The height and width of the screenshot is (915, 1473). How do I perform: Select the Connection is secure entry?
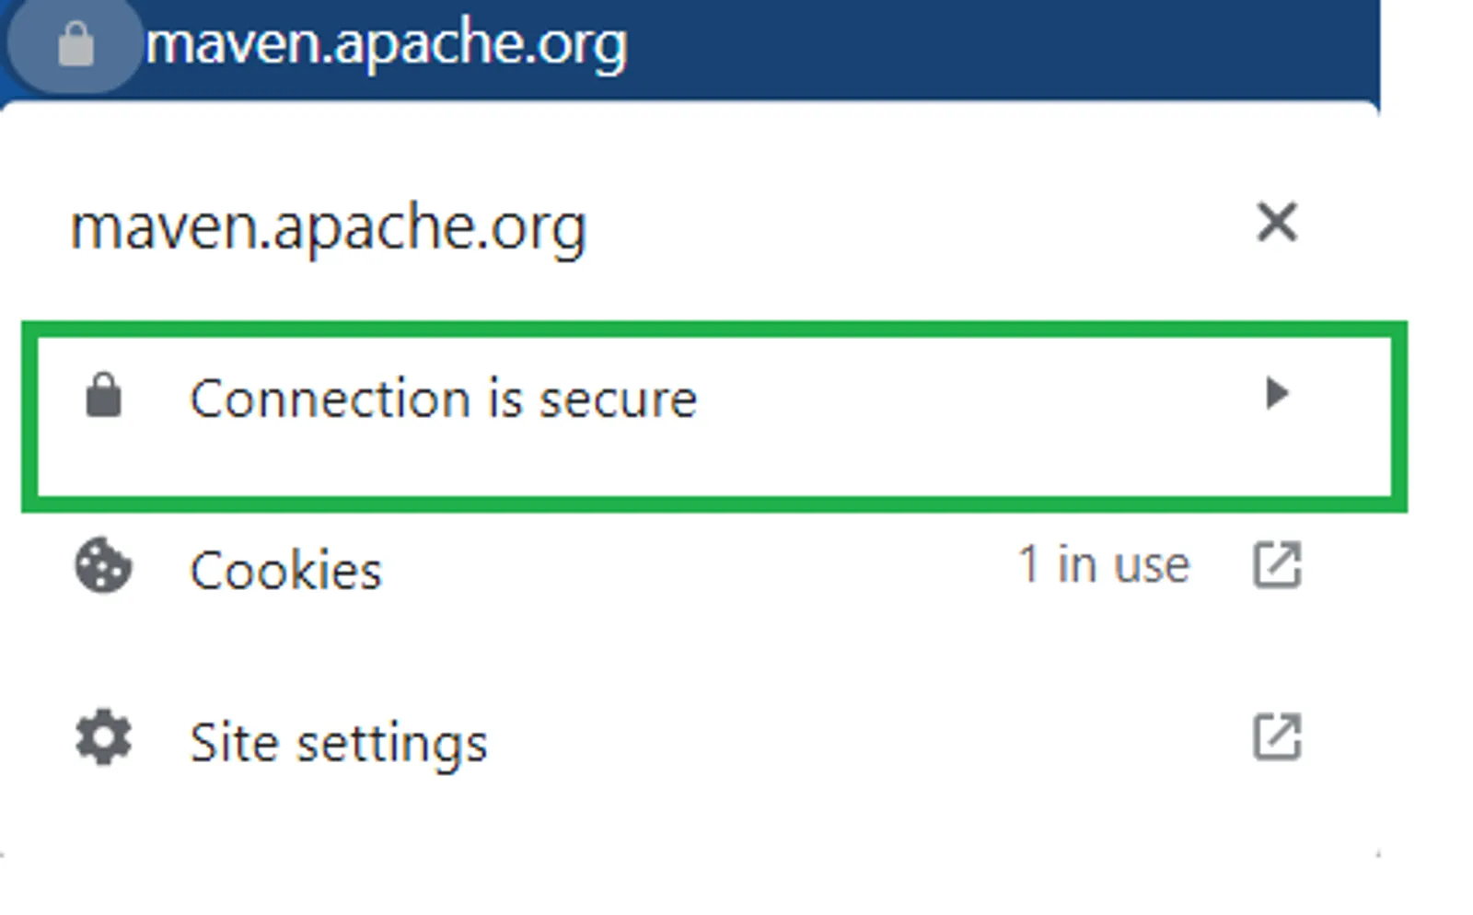click(444, 398)
